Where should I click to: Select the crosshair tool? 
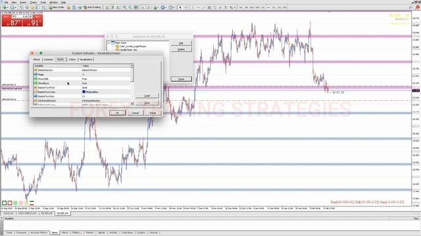pyautogui.click(x=186, y=7)
